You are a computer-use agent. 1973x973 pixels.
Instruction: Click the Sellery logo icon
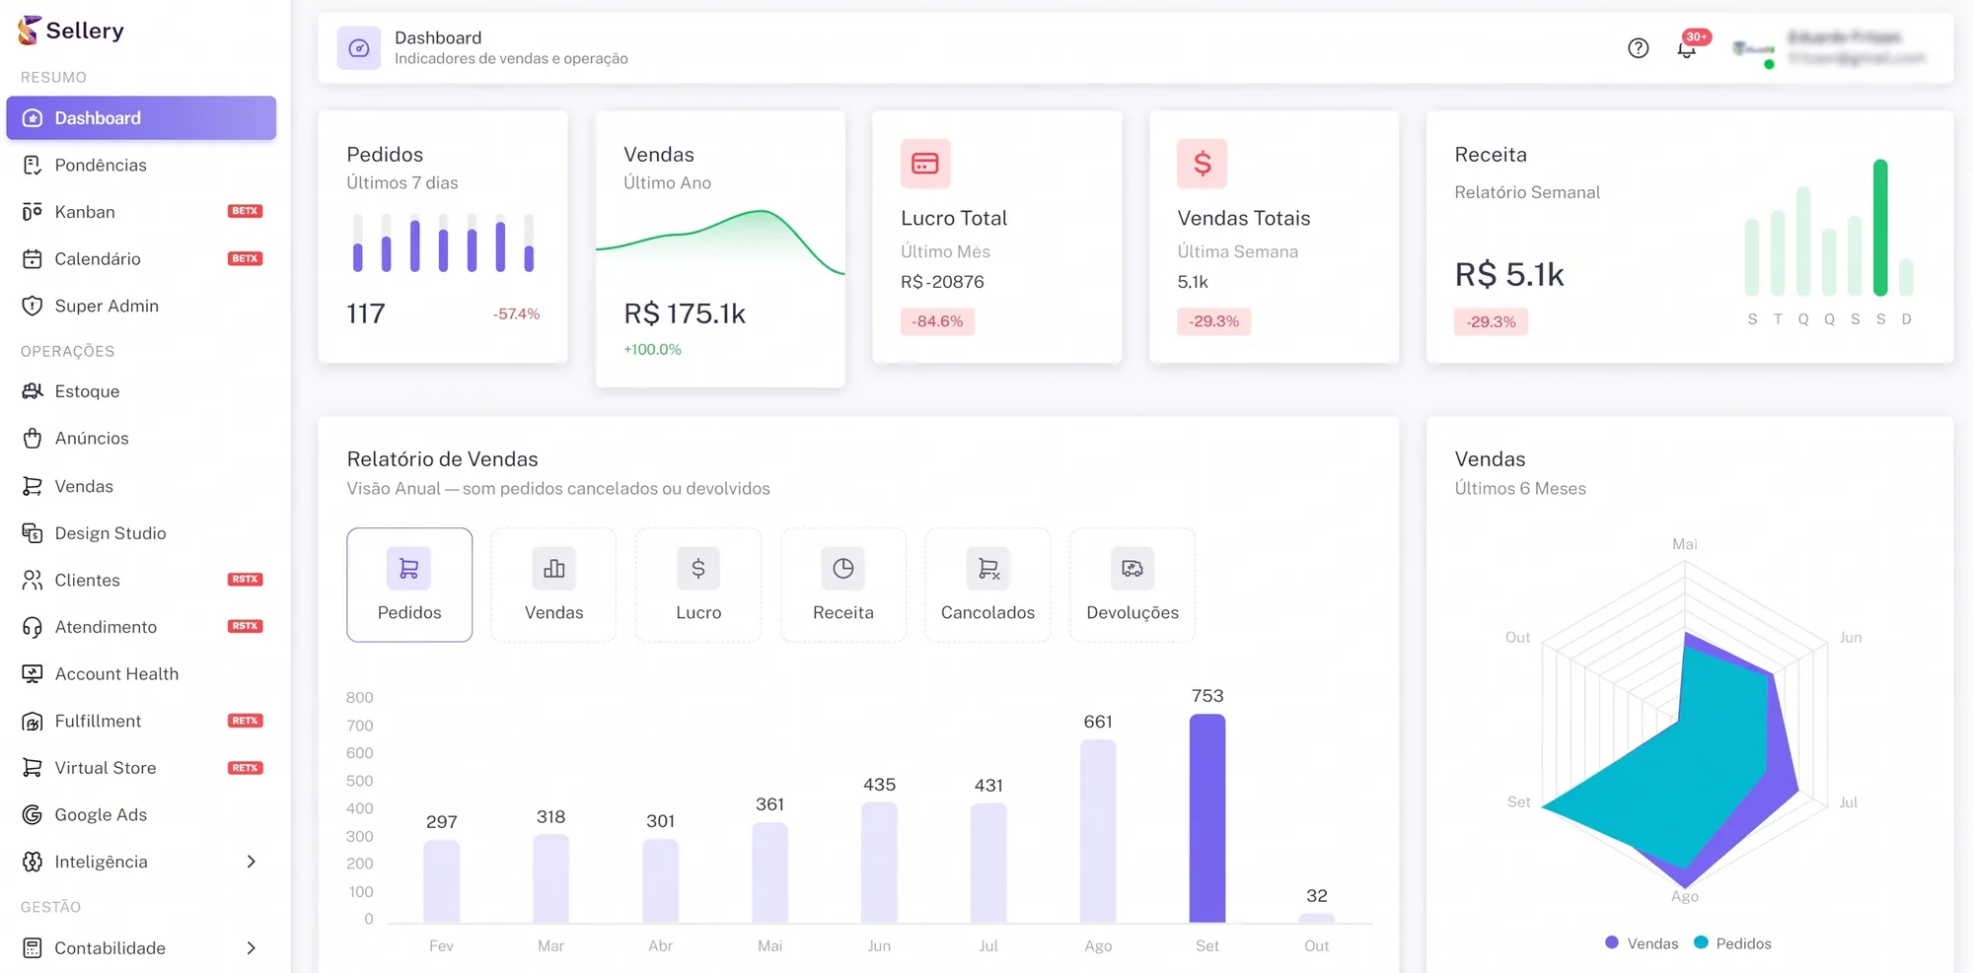pyautogui.click(x=30, y=31)
